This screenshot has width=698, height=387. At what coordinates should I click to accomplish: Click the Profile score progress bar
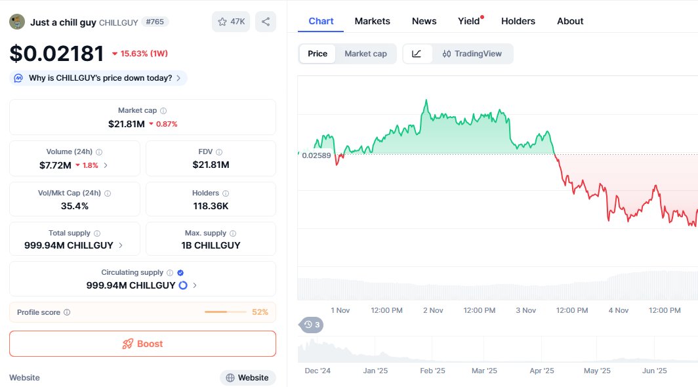pyautogui.click(x=225, y=312)
